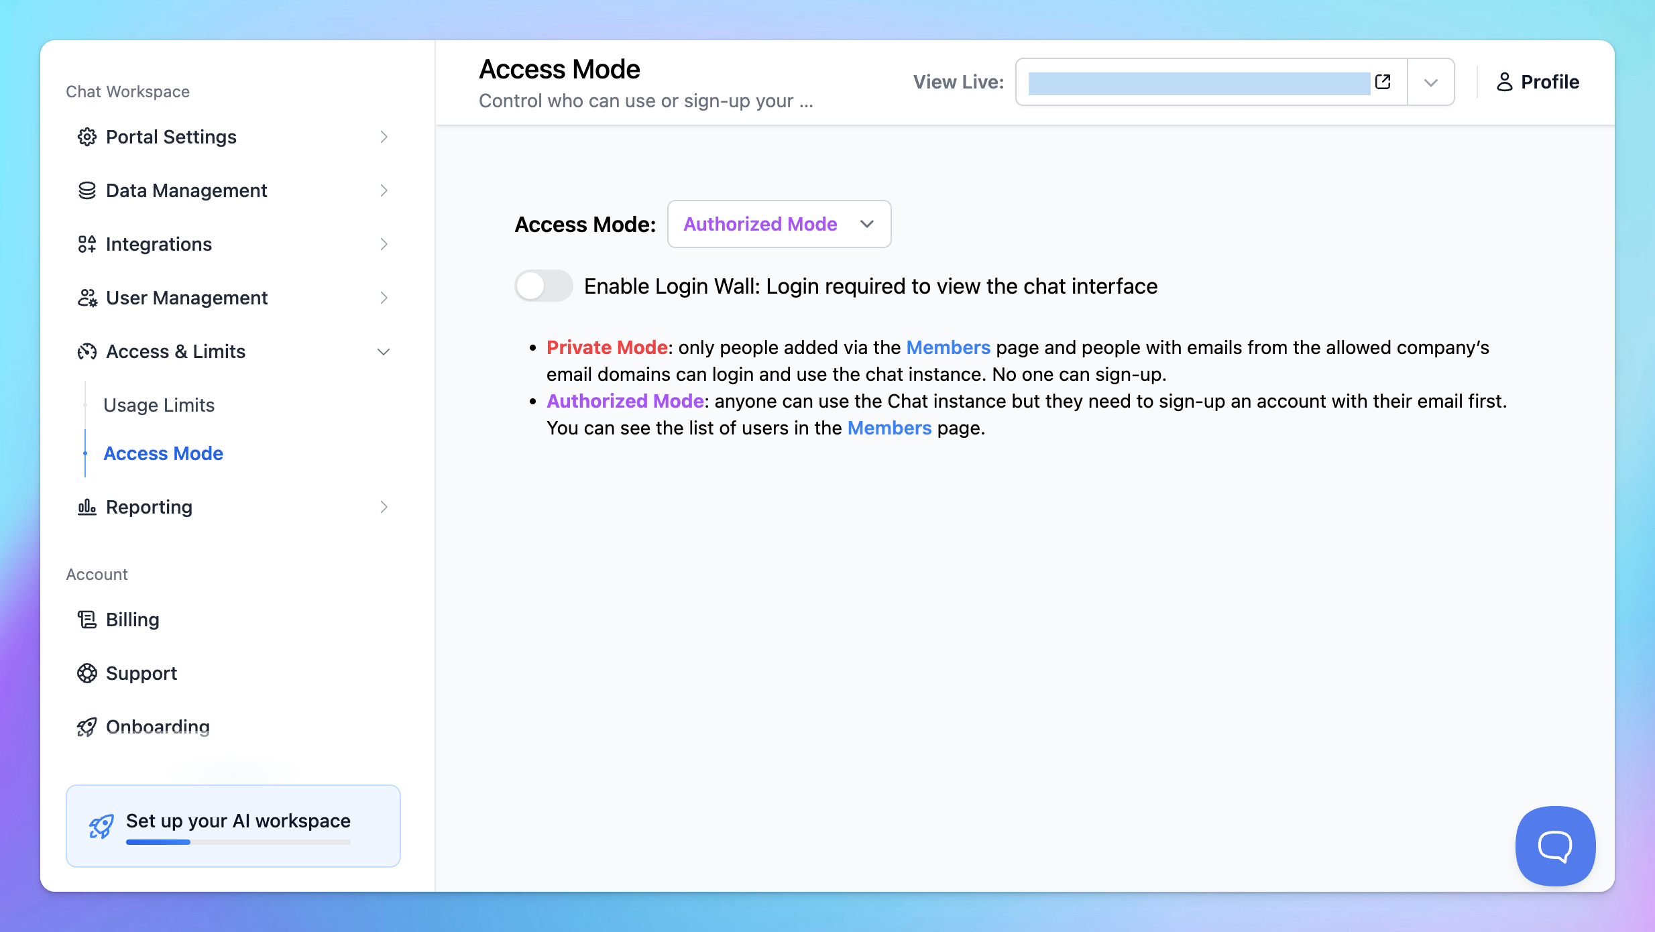Click the workspace setup progress bar
Screen dimensions: 1655x932
238,842
